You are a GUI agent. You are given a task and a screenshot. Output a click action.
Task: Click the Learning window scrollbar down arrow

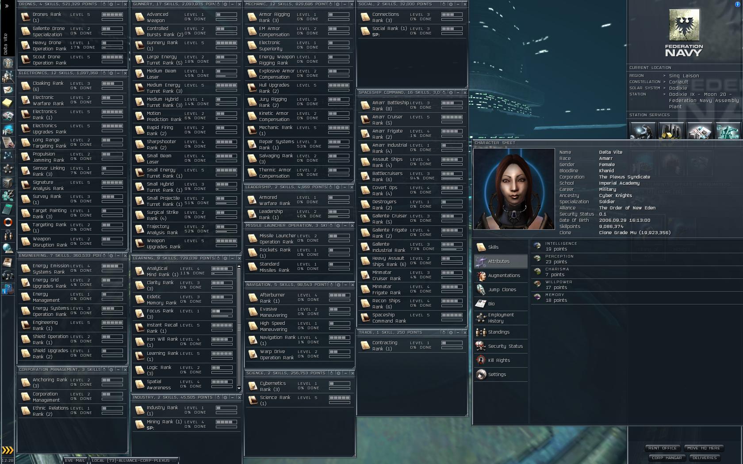239,388
